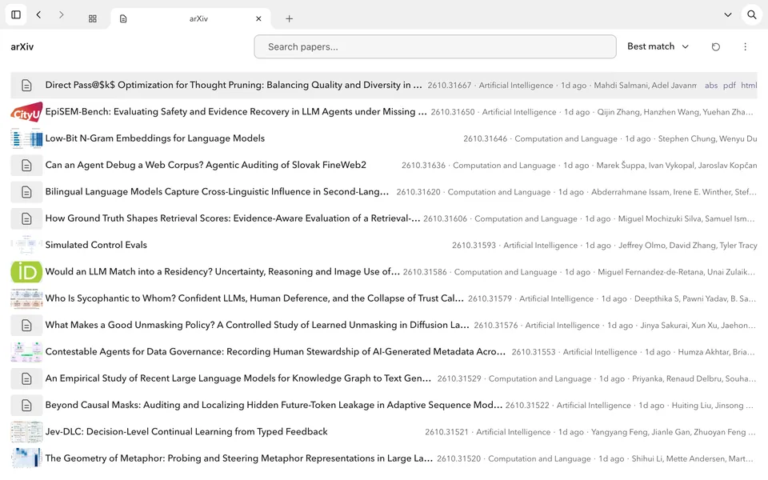Click document icon of Beyond Causal Masks paper
This screenshot has width=768, height=480.
[x=26, y=405]
